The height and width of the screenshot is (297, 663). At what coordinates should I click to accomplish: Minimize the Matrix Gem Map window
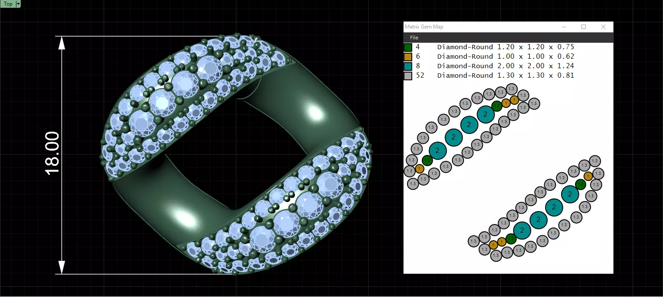tap(564, 27)
